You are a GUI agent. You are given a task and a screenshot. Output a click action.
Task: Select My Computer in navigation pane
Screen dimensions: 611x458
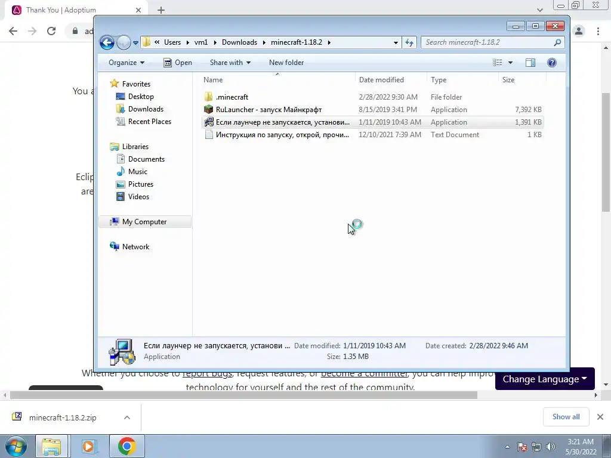145,222
